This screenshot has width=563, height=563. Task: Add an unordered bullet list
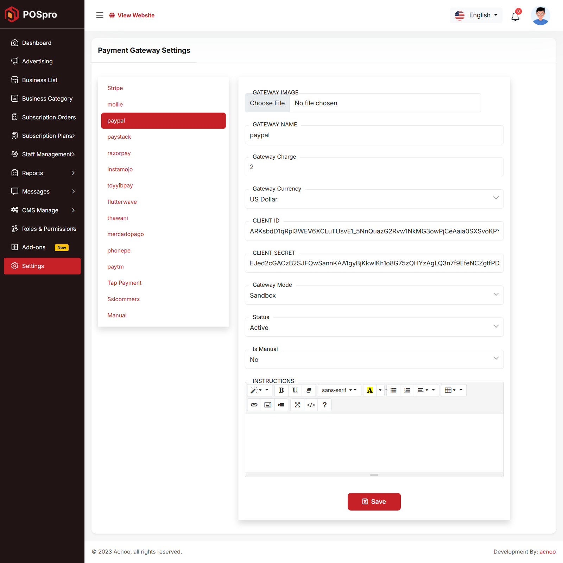(x=393, y=390)
